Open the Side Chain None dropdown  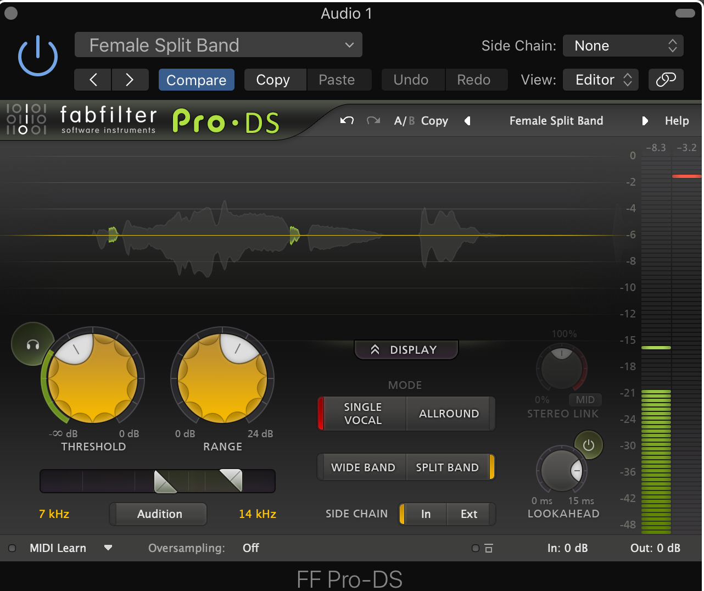623,46
